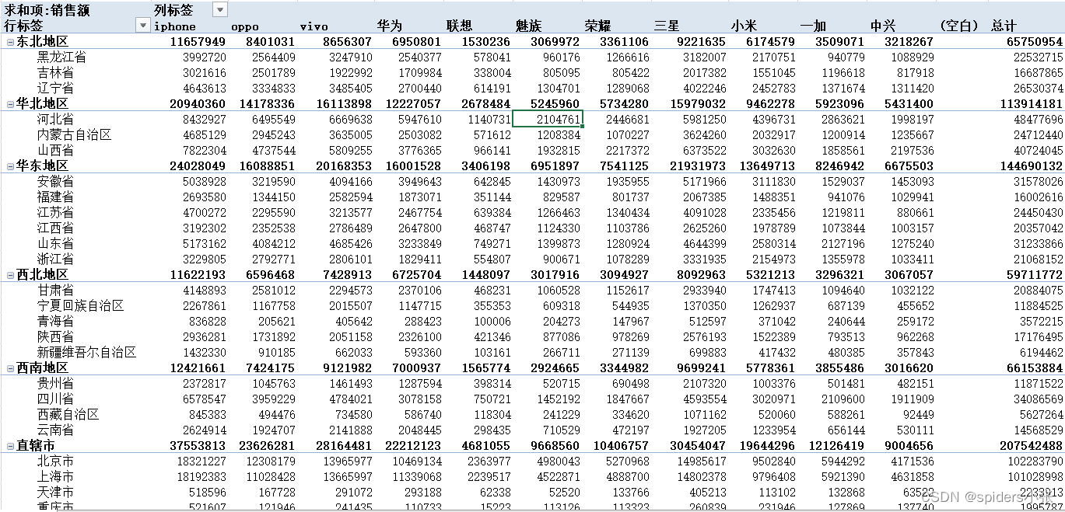Select the highlighted cell 2104761
The height and width of the screenshot is (512, 1065).
coord(548,119)
